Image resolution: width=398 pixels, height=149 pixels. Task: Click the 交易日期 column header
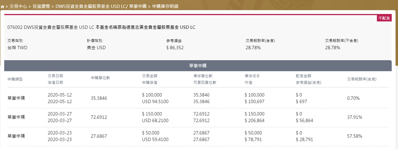(x=55, y=76)
